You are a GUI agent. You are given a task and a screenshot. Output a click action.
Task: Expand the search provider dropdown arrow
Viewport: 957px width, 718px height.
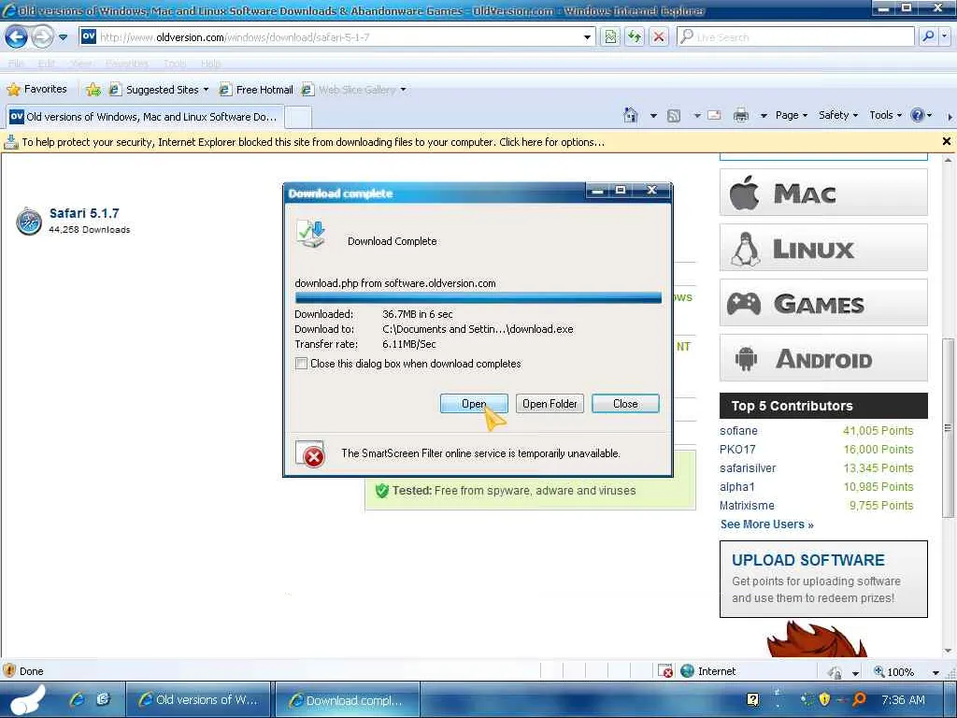click(944, 37)
